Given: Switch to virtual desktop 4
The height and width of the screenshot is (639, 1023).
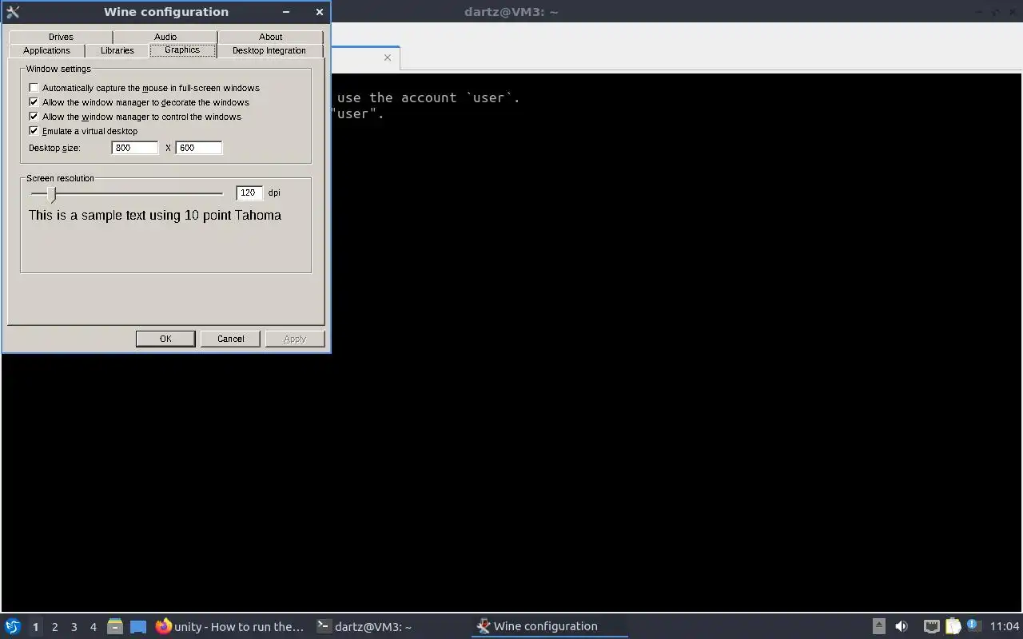Looking at the screenshot, I should [x=93, y=627].
